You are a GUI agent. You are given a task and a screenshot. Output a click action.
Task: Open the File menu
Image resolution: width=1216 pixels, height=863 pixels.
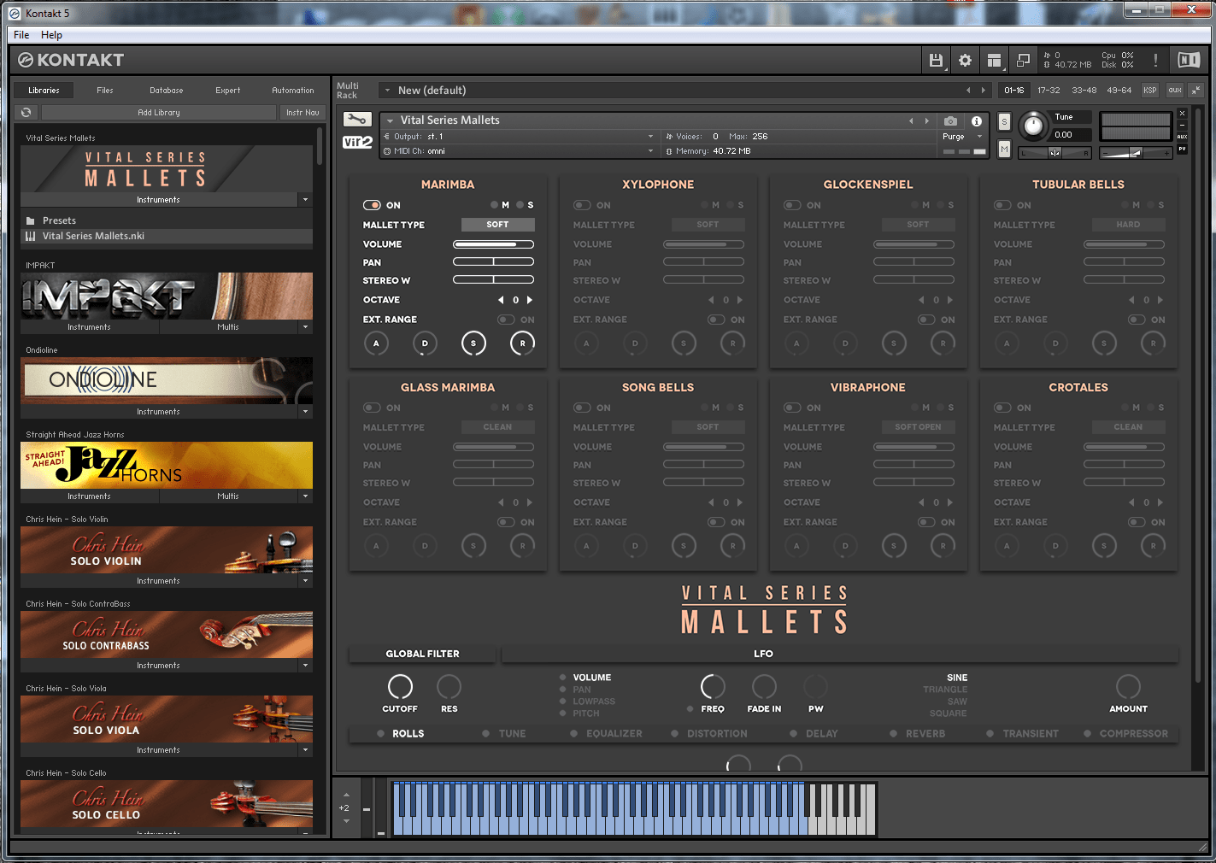coord(21,35)
